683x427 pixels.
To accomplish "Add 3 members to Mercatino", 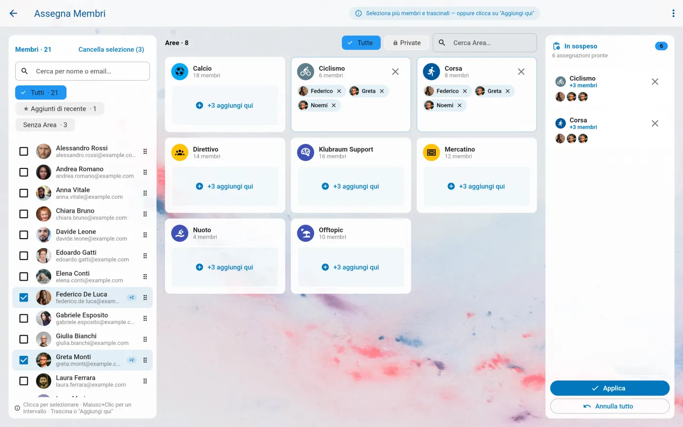I will pyautogui.click(x=477, y=186).
